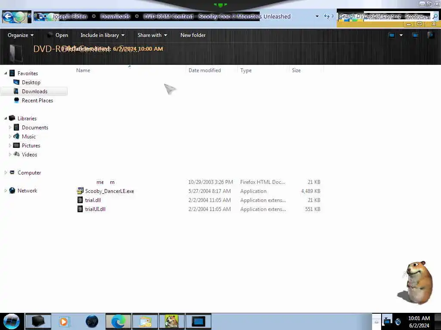441x330 pixels.
Task: Expand the Videos library
Action: (10, 154)
